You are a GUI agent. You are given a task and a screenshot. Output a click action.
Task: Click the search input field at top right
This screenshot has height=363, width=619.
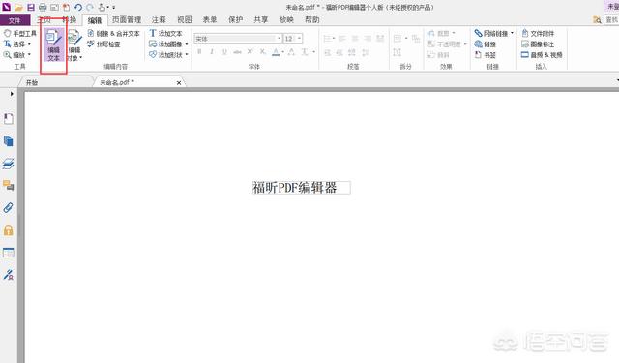pyautogui.click(x=611, y=19)
